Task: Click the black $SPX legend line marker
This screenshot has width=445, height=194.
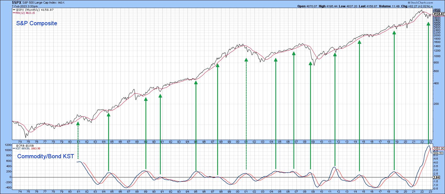Action: point(14,10)
